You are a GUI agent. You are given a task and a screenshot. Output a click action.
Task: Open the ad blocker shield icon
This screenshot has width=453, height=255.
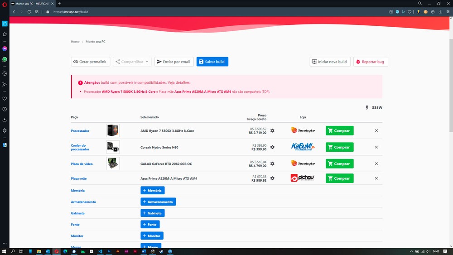pos(397,12)
